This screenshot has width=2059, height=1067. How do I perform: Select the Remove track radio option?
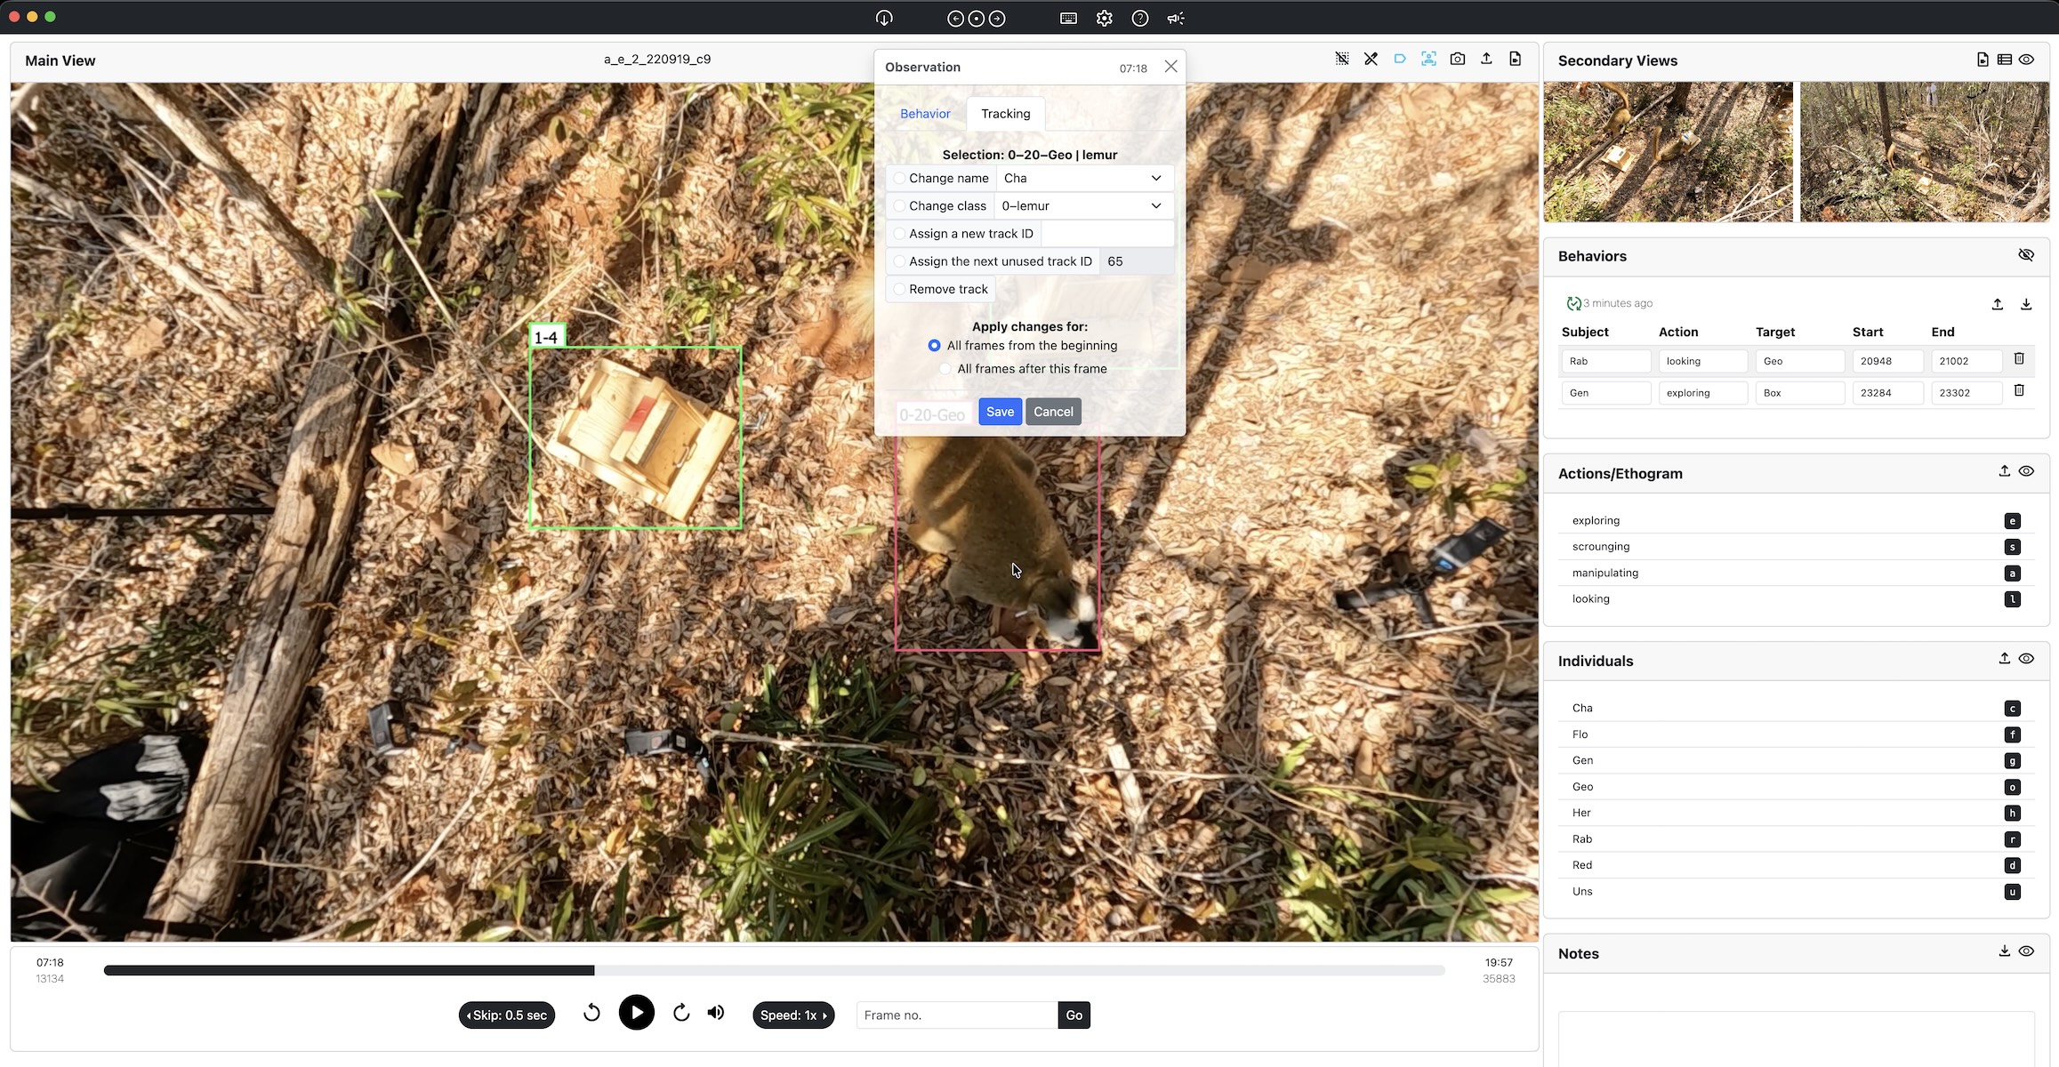pos(899,289)
